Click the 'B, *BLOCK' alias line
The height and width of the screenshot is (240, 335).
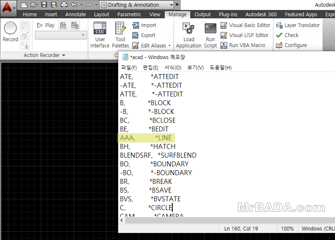pyautogui.click(x=145, y=103)
